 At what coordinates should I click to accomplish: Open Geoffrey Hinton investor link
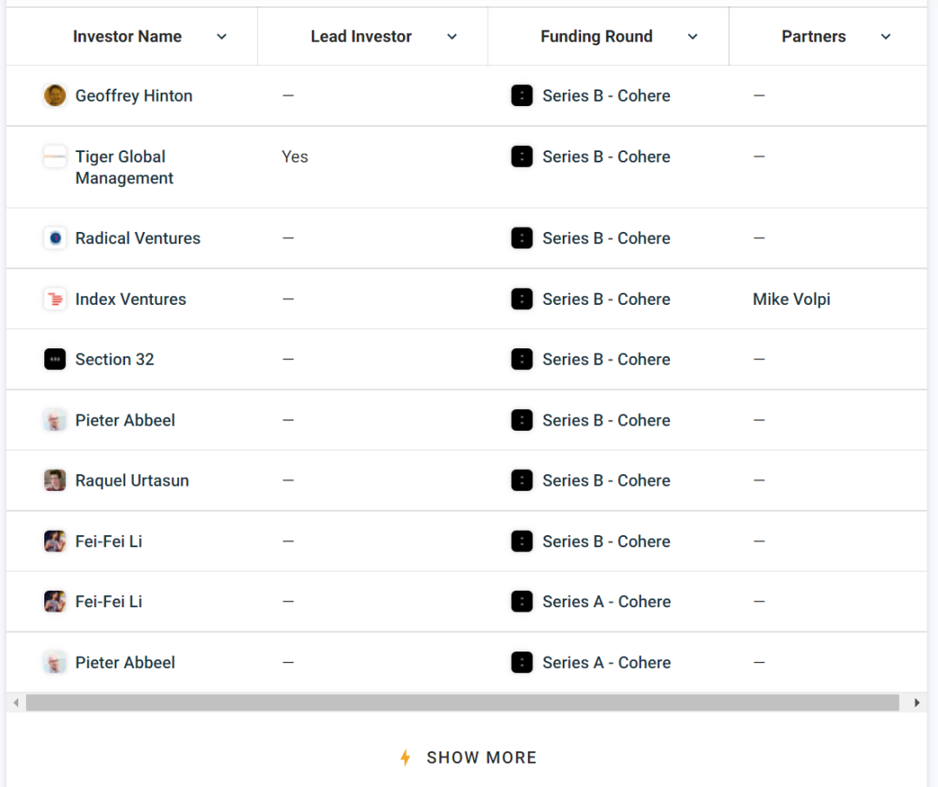coord(134,96)
